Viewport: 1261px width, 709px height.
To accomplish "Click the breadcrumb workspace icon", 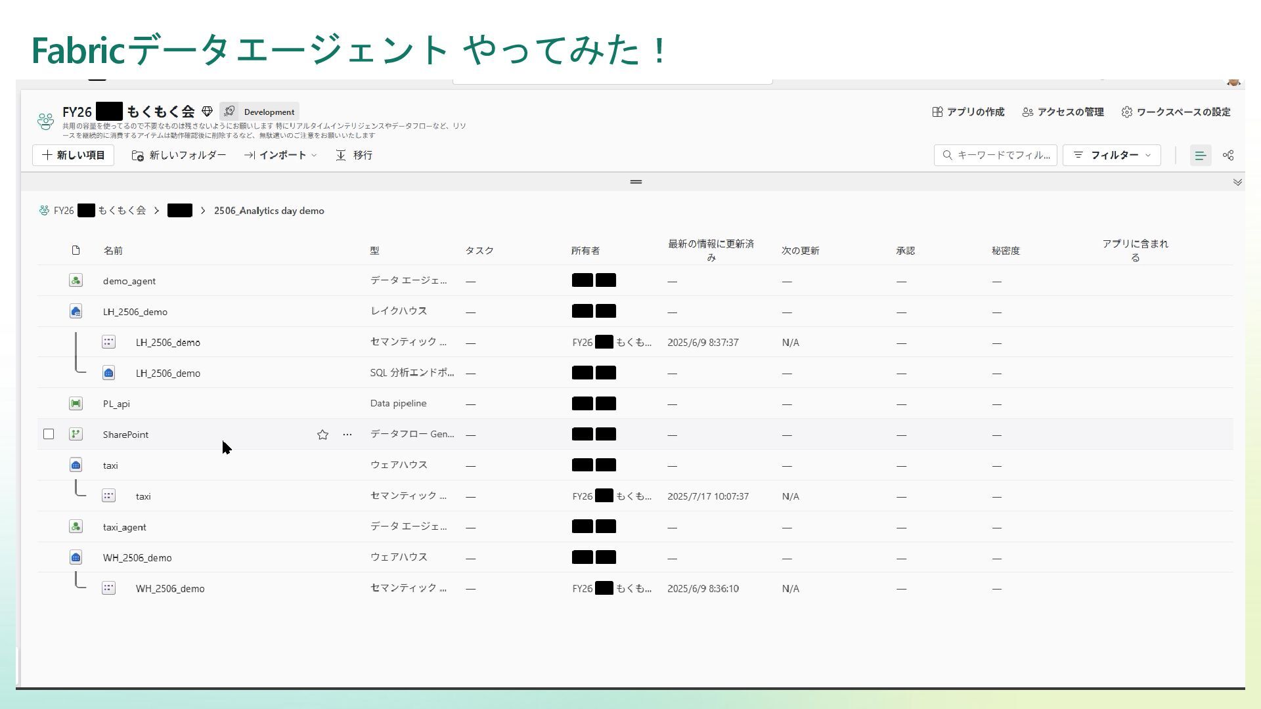I will pos(44,211).
